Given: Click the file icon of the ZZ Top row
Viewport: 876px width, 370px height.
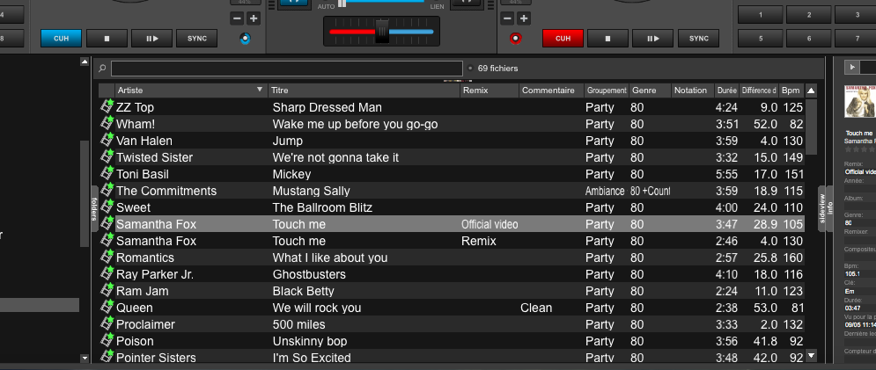Looking at the screenshot, I should tap(107, 106).
